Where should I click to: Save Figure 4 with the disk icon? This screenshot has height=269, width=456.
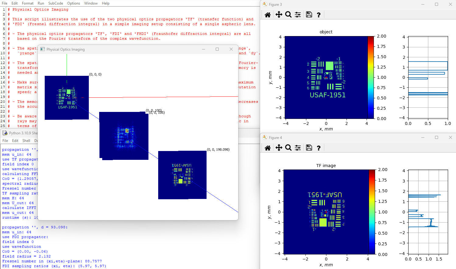coord(309,148)
